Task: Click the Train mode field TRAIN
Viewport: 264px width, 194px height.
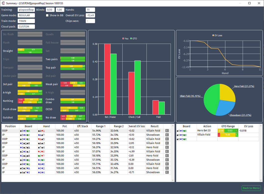Action: 26,21
